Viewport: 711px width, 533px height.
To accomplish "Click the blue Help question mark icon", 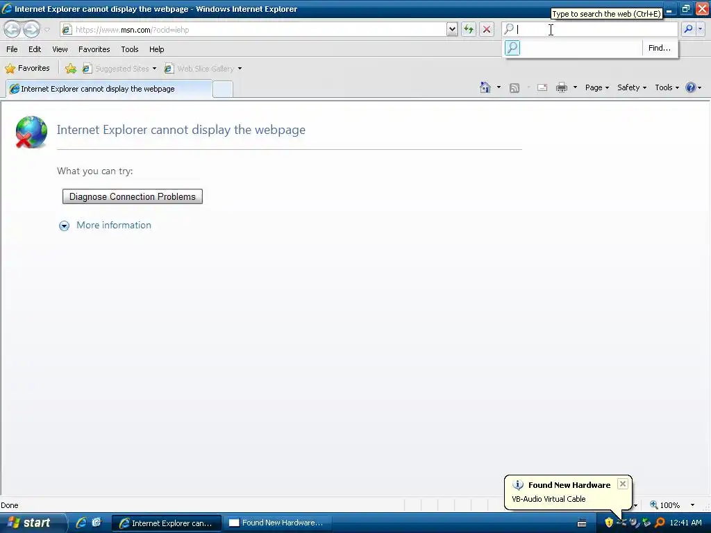I will 691,87.
